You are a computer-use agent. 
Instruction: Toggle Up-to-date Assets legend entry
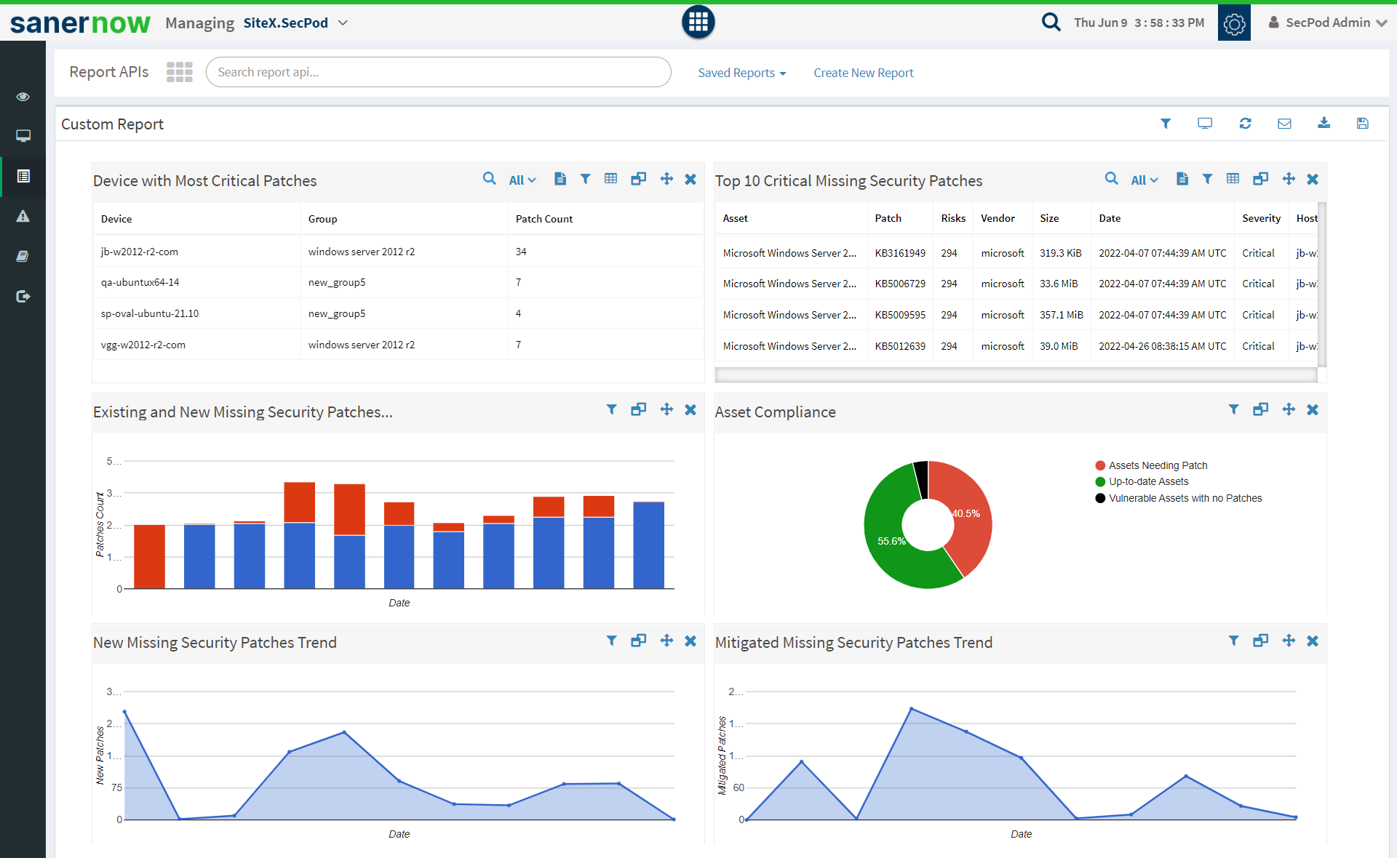tap(1147, 481)
